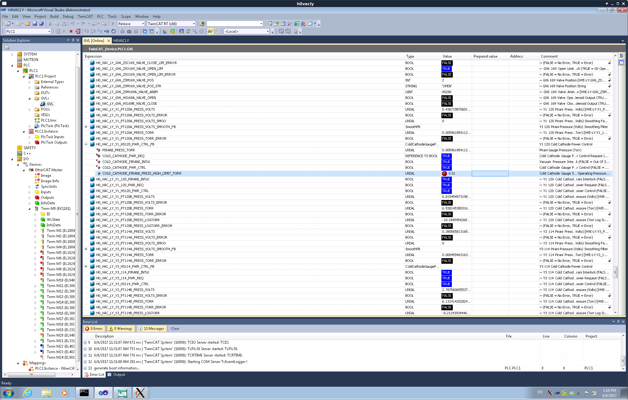Click the green Restart TwinCAT Run Mode icon
The width and height of the screenshot is (628, 400).
click(173, 31)
